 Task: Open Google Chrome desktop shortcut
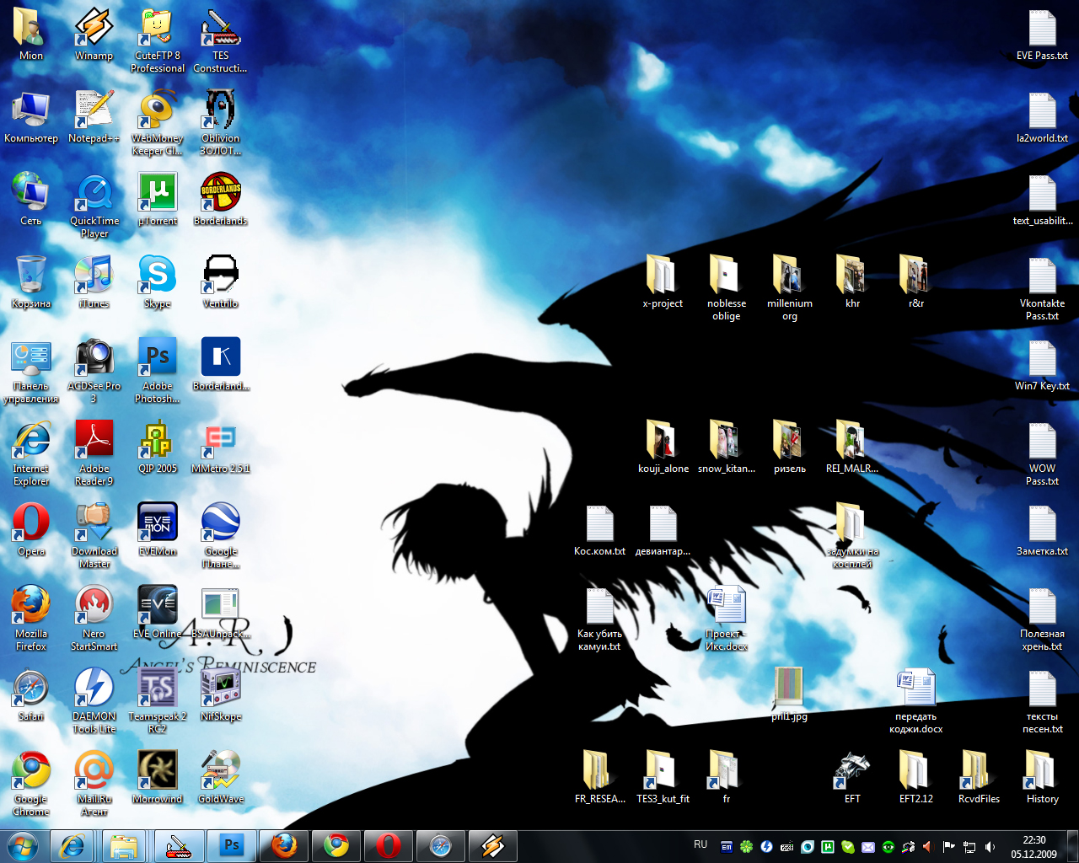31,783
